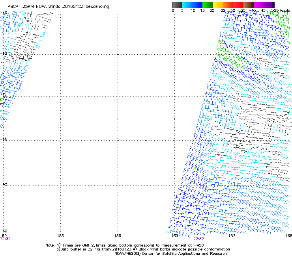Click the cyan-to-blue 5-15 knots legend swatch

[192, 5]
